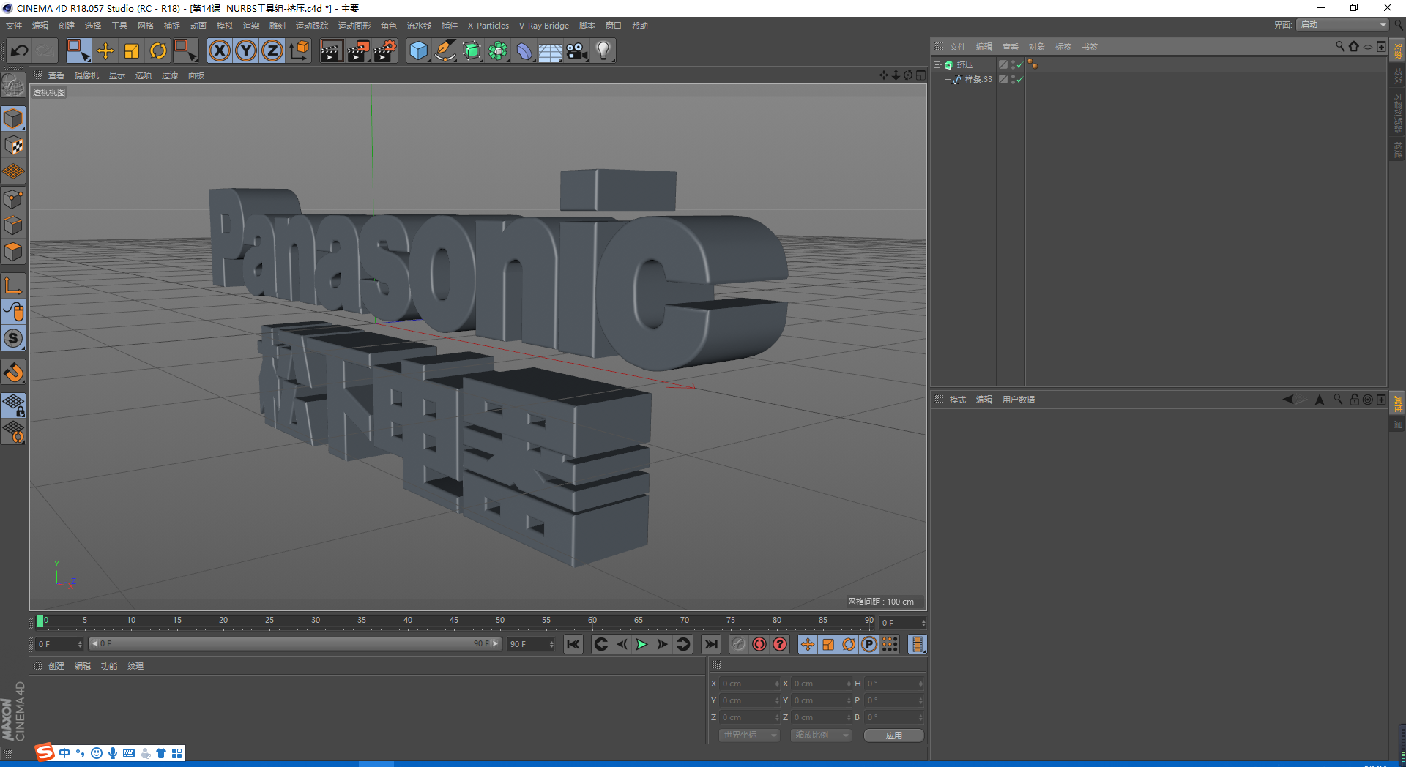Click the Undo arrow icon

[x=20, y=50]
